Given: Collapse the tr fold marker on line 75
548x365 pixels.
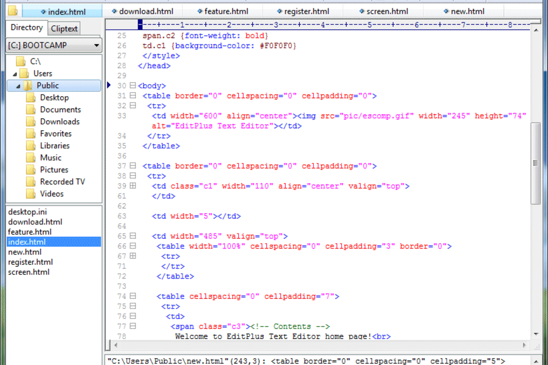Looking at the screenshot, I should coord(133,305).
